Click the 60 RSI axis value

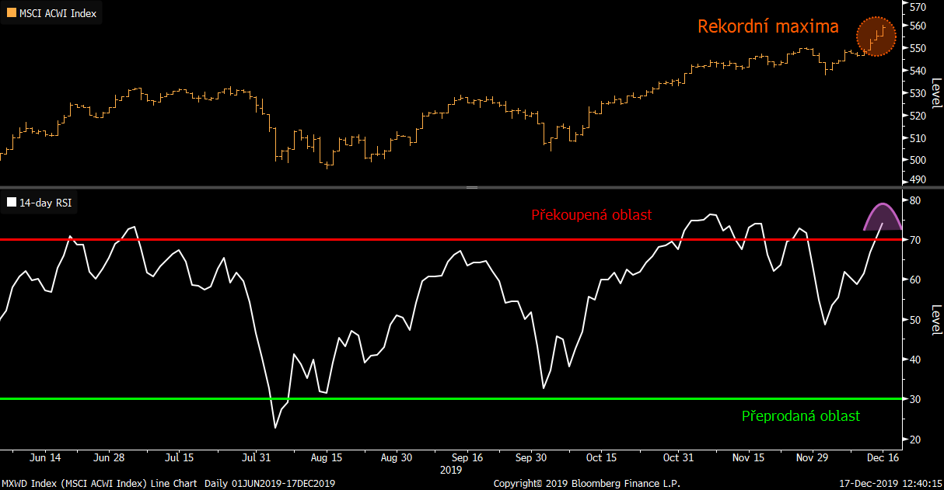tap(914, 280)
